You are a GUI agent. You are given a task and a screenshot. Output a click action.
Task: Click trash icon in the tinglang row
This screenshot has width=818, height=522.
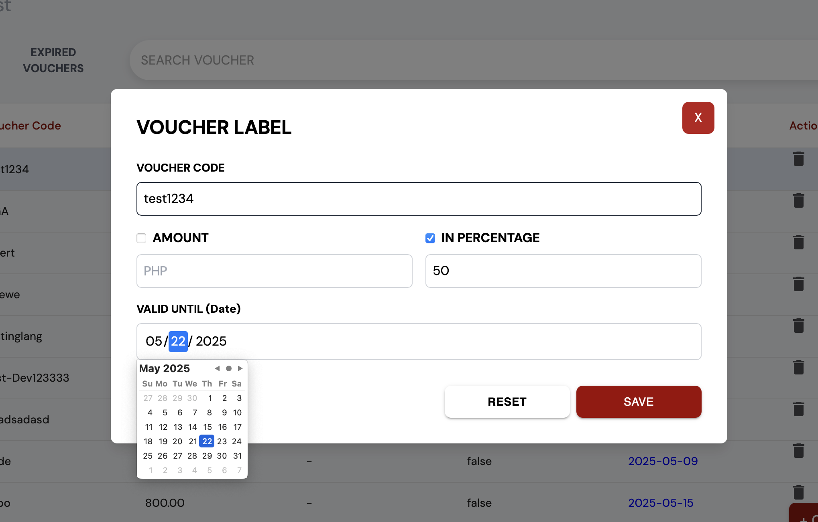click(x=798, y=326)
